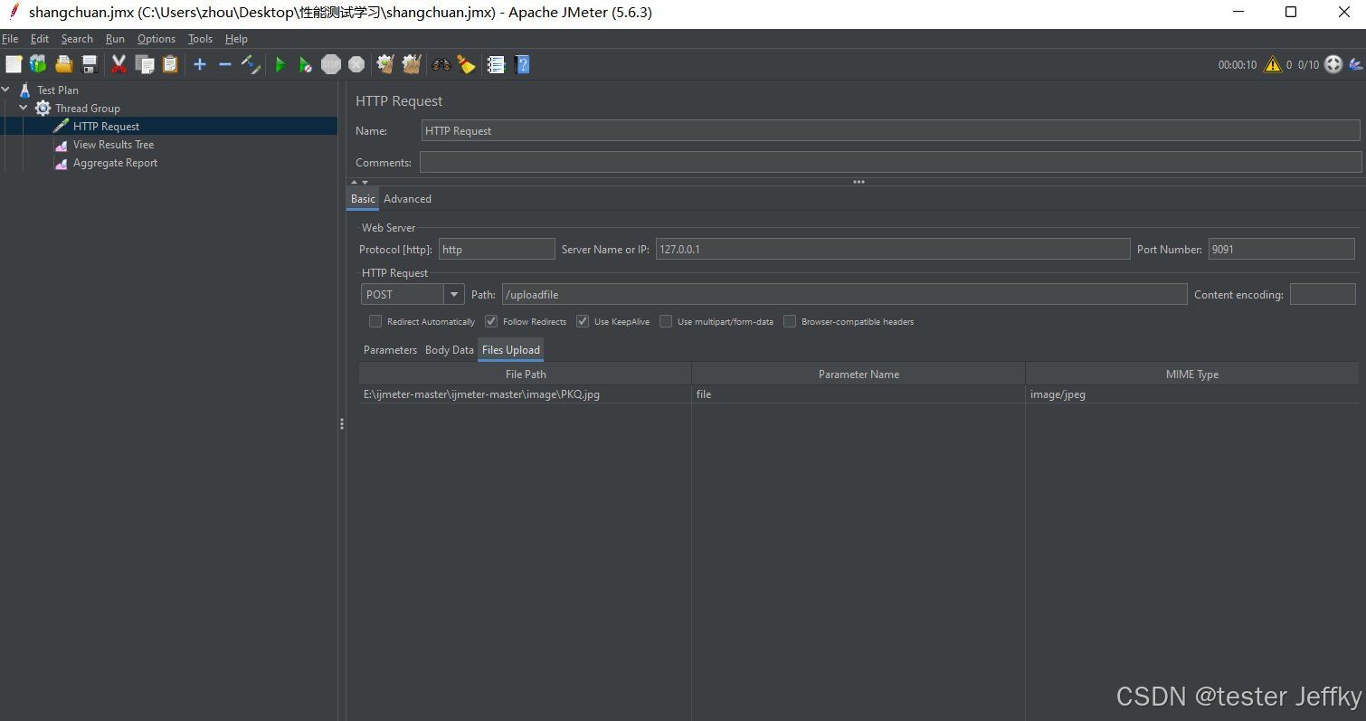
Task: Click the Server Name or IP field
Action: pos(893,249)
